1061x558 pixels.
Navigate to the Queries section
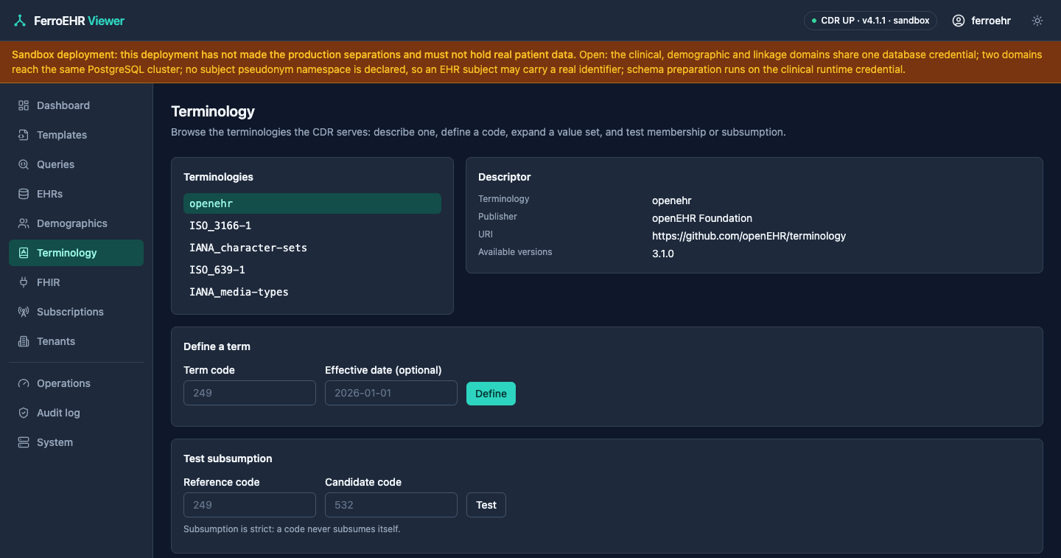[x=76, y=164]
